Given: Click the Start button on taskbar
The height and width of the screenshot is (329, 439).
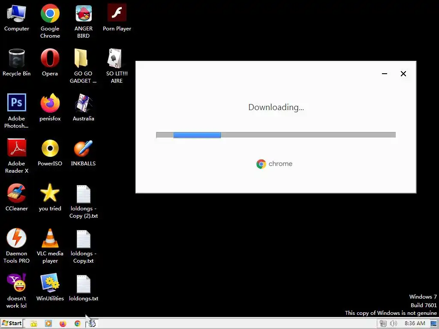Looking at the screenshot, I should [x=12, y=323].
